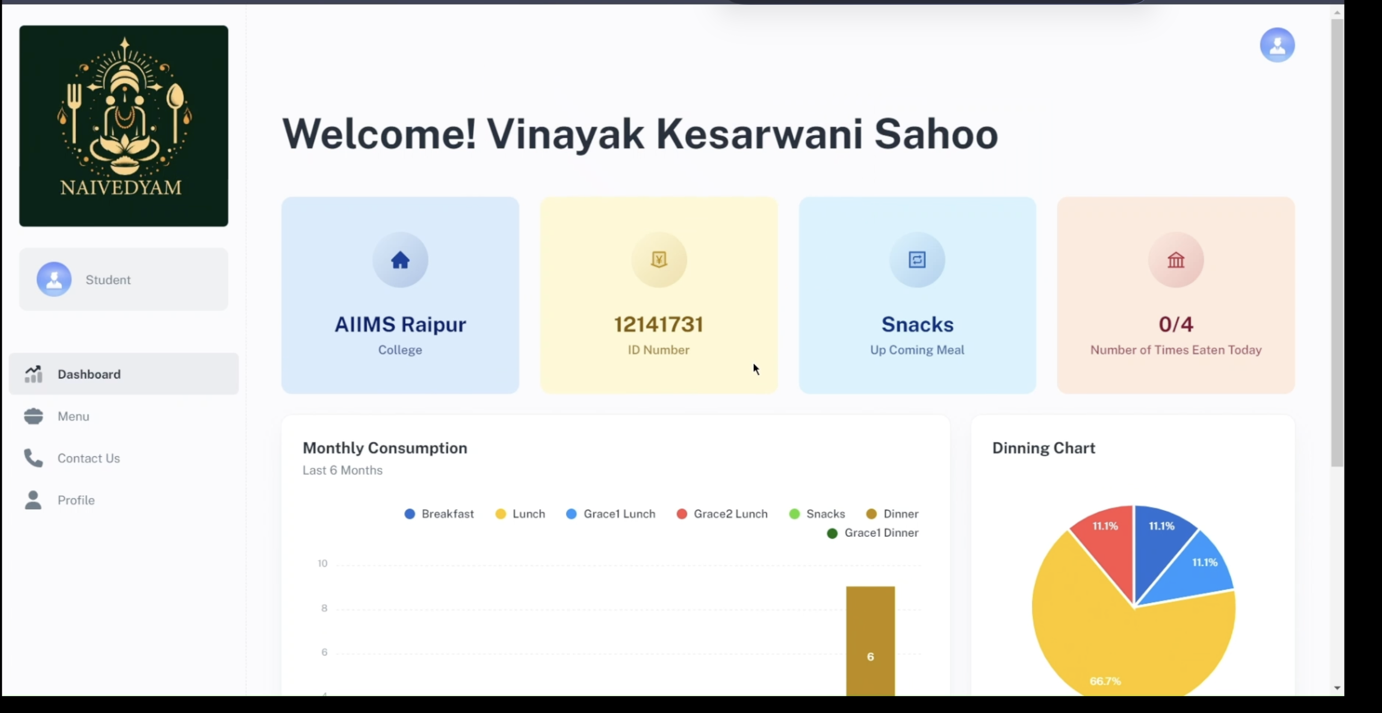Open Contact Us page
1382x713 pixels.
point(89,458)
